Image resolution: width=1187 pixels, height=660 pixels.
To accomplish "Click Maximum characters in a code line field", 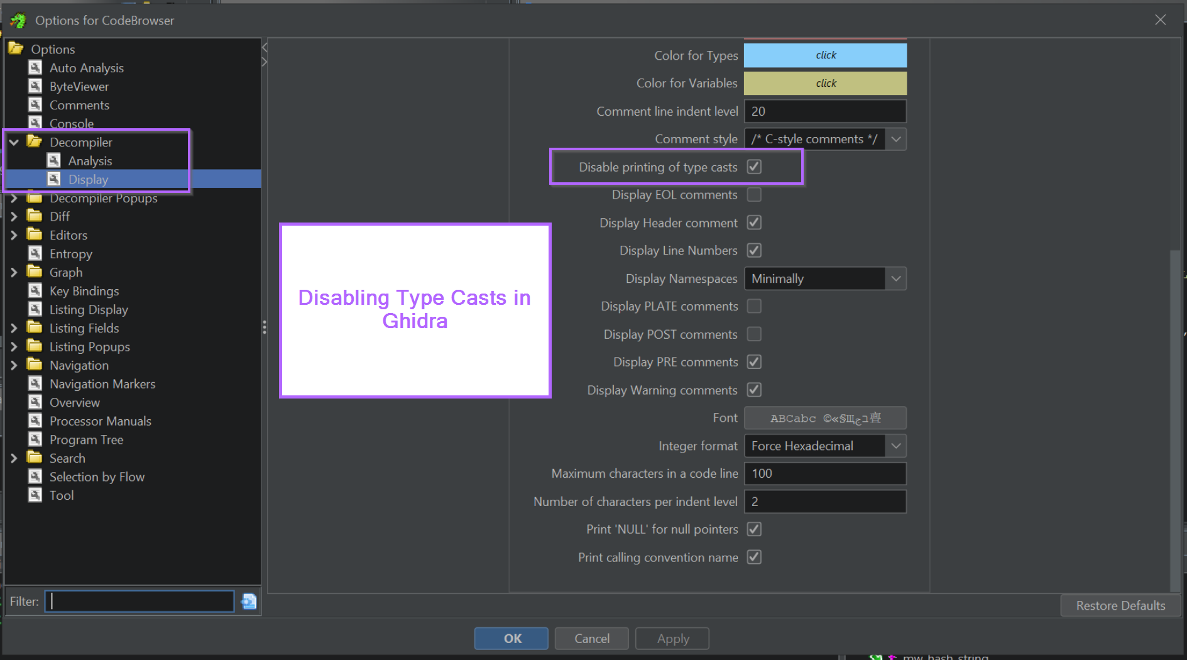I will tap(825, 473).
